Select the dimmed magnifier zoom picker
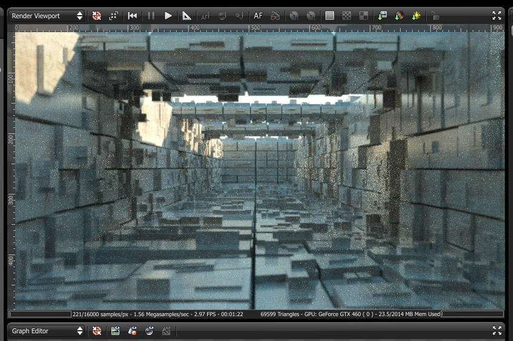Screen dimensions: 513x341 pos(239,16)
